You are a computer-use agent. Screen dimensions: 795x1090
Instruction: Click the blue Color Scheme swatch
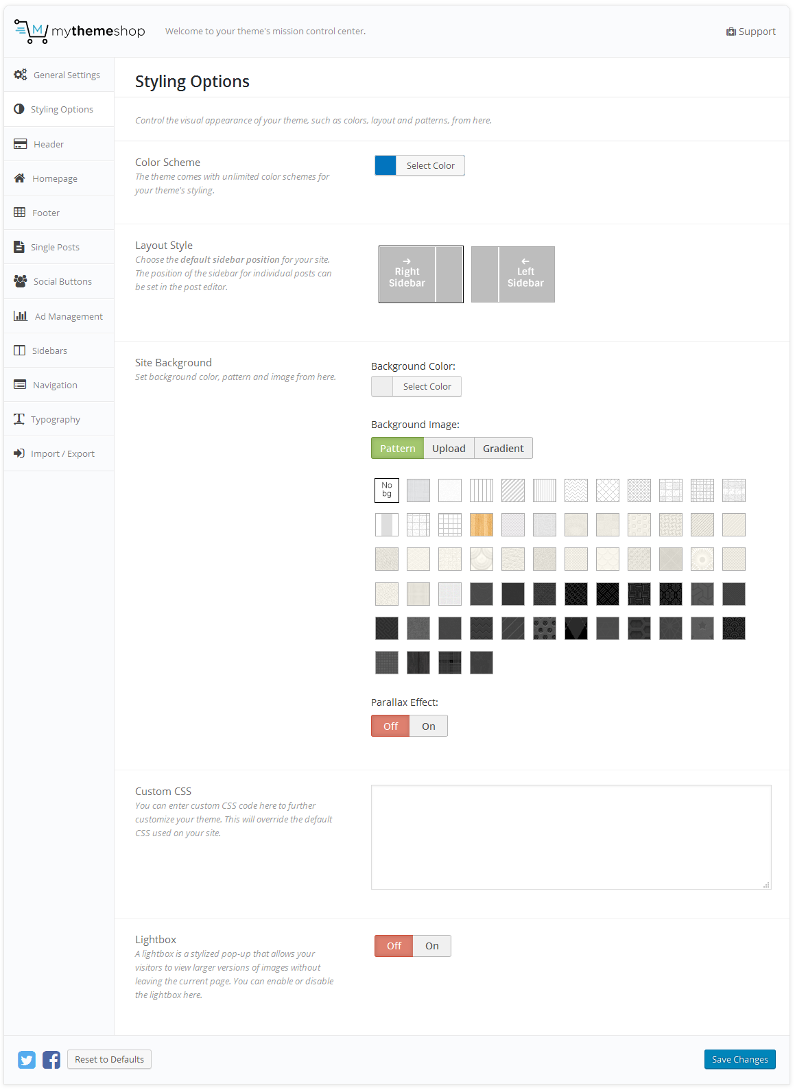(x=385, y=165)
